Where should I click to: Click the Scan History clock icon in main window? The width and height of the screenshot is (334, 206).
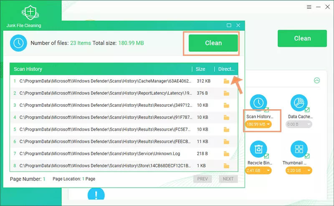point(258,103)
